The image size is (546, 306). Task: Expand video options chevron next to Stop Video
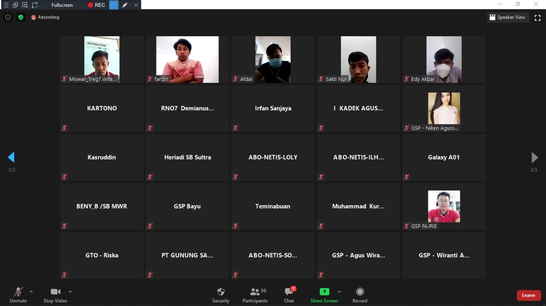tap(70, 292)
